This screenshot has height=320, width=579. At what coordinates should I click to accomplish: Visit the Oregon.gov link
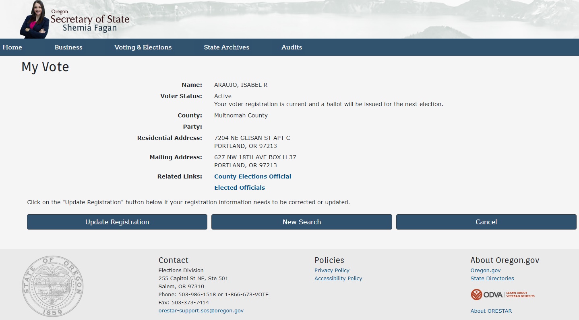(x=486, y=271)
